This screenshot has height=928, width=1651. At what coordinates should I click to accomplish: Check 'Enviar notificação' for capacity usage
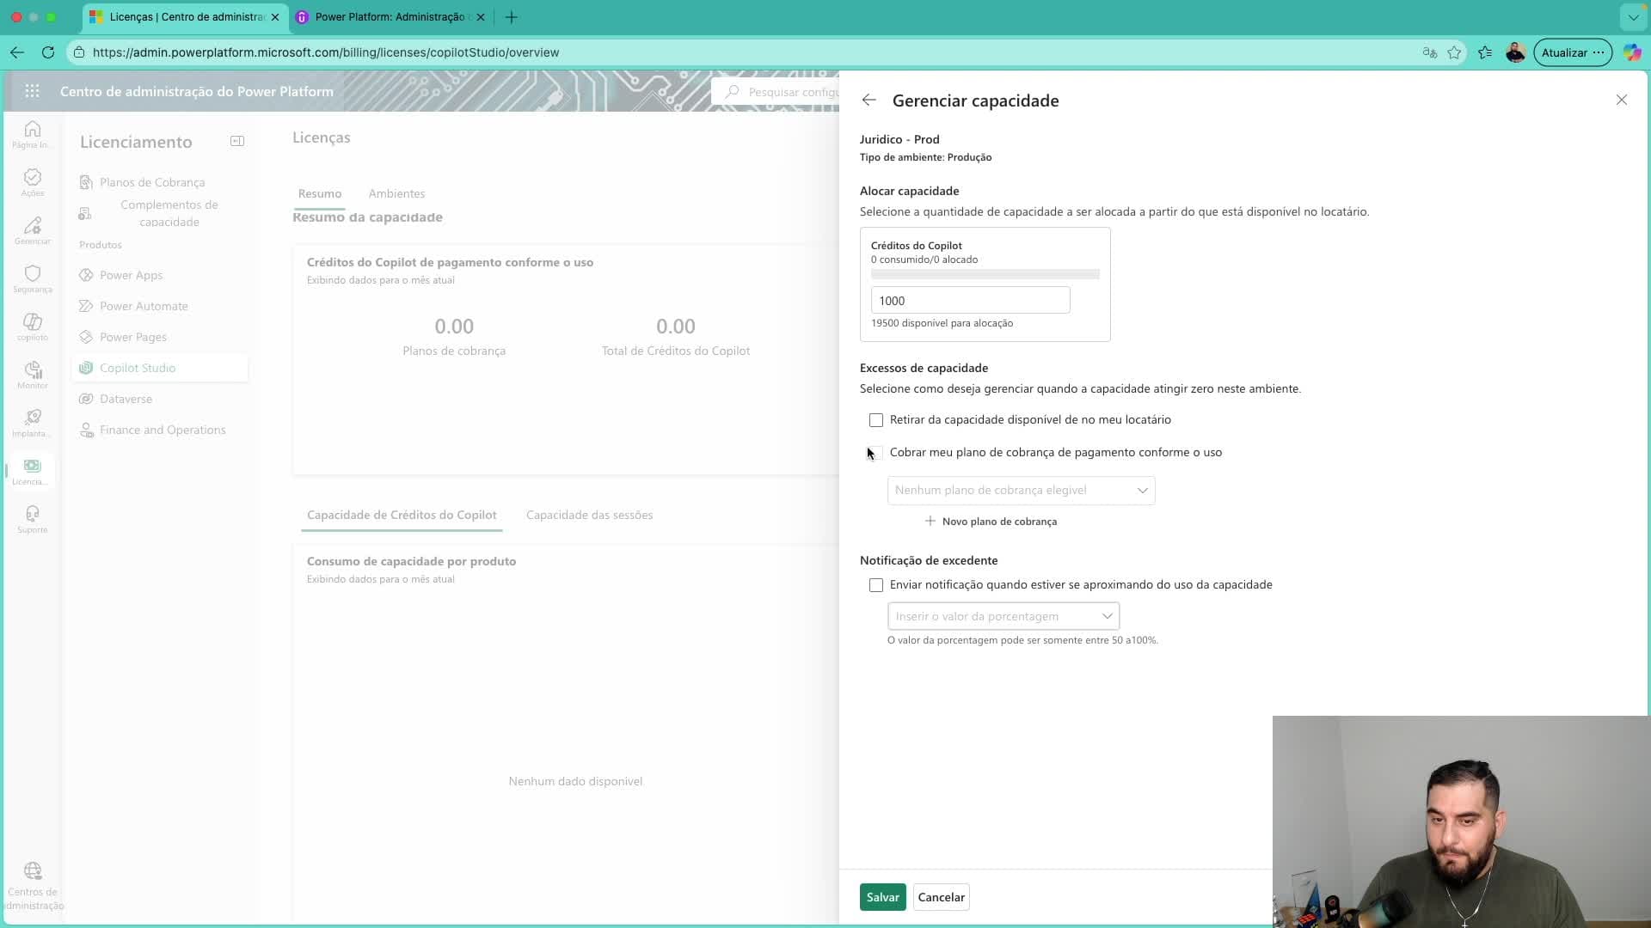pos(876,585)
